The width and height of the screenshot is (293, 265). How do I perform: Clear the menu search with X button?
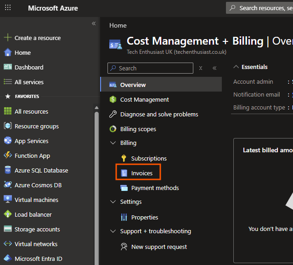(x=201, y=68)
